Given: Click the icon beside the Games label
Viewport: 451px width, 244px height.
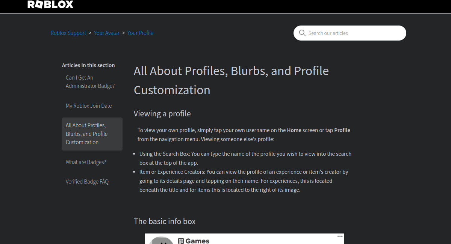Looking at the screenshot, I should click(181, 241).
